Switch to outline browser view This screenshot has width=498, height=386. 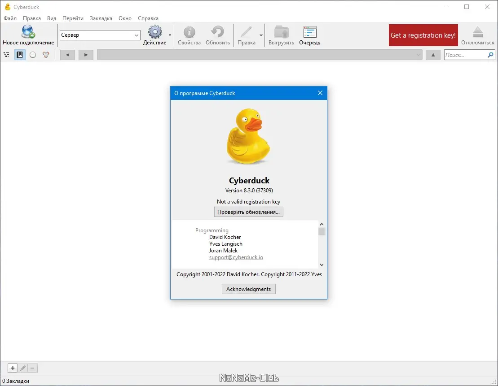click(x=6, y=55)
